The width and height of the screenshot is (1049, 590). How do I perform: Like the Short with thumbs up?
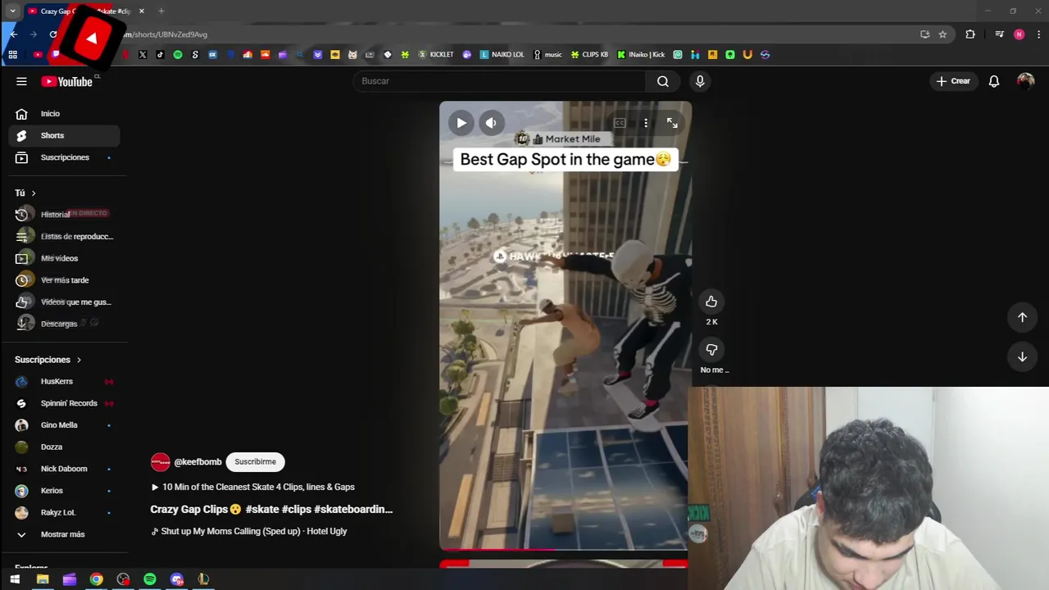pyautogui.click(x=711, y=302)
